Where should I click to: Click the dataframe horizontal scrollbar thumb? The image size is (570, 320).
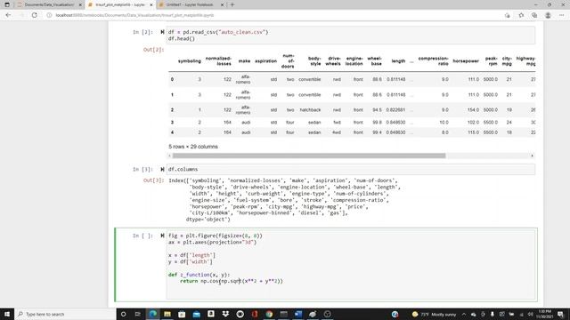[309, 156]
